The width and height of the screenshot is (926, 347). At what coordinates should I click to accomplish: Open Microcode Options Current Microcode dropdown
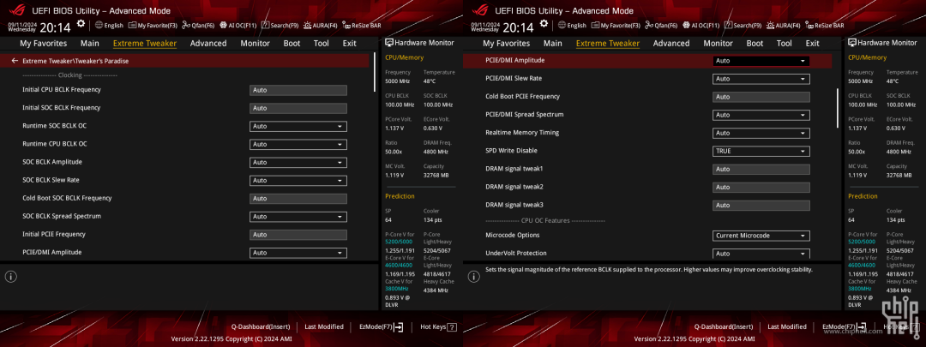pyautogui.click(x=761, y=236)
